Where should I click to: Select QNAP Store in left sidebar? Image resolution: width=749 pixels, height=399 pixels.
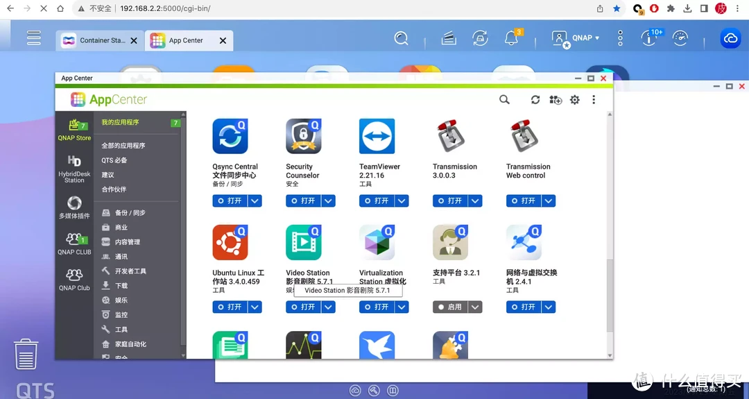click(74, 129)
